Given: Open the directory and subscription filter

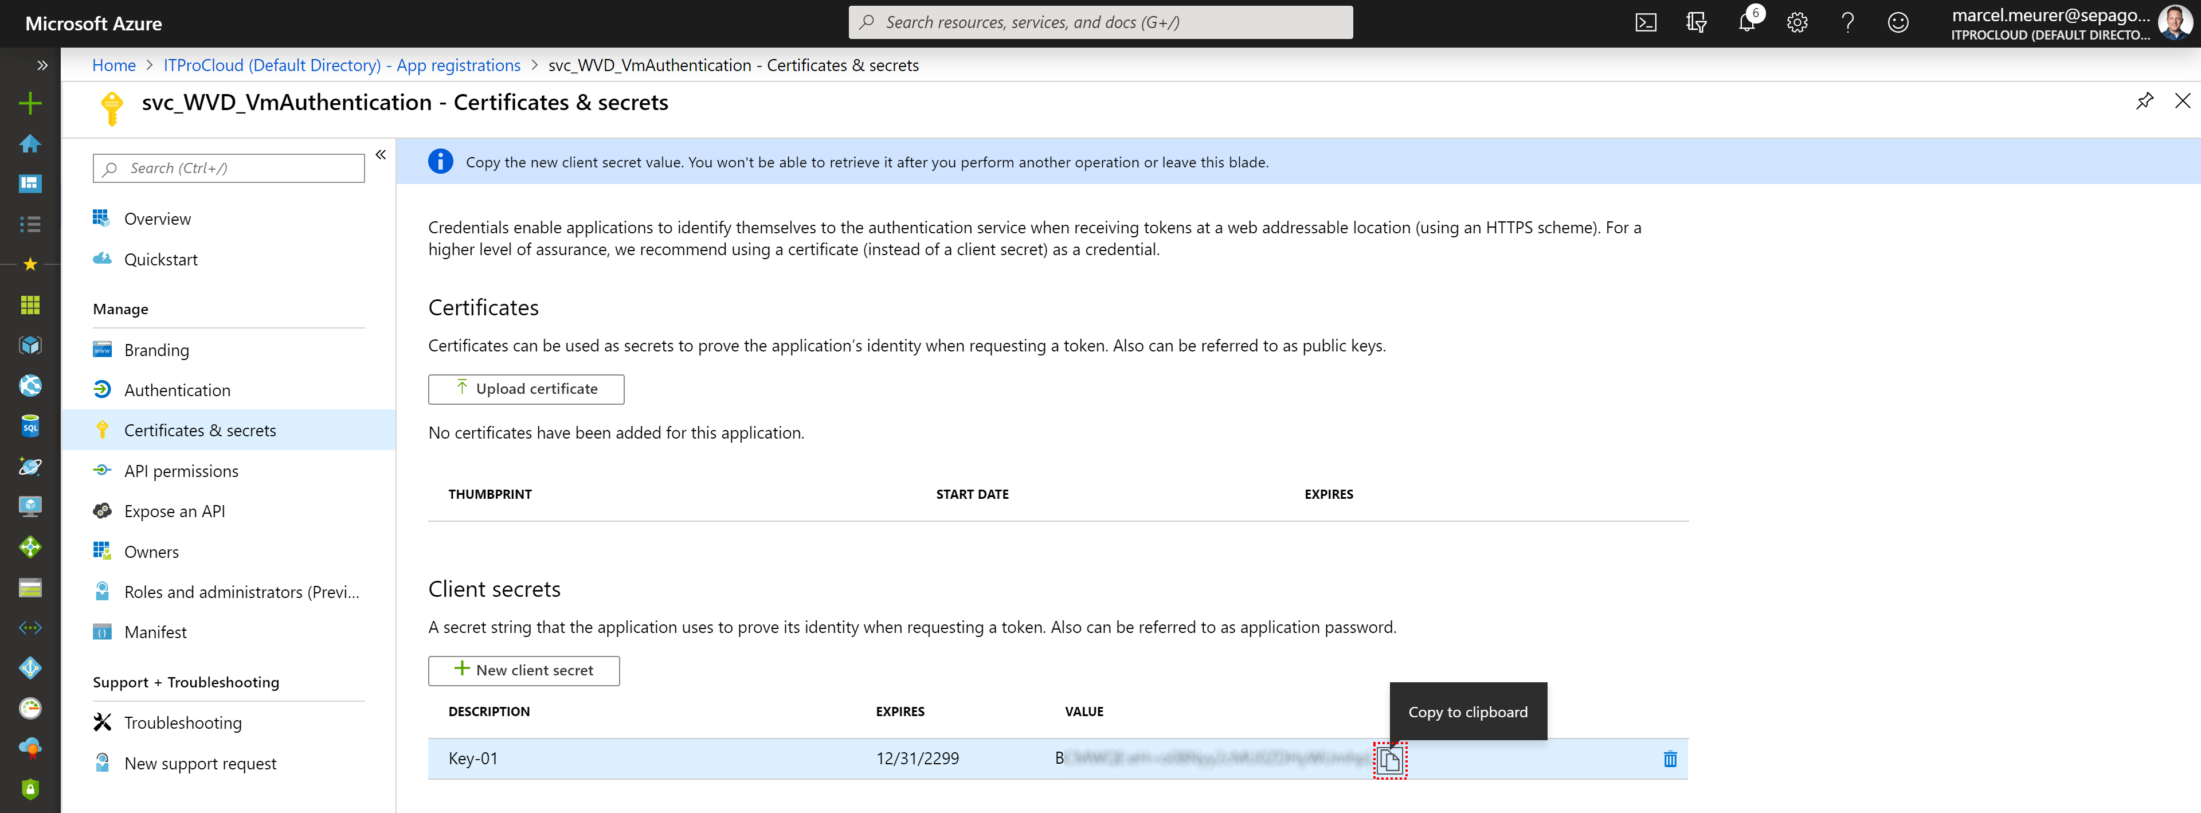Looking at the screenshot, I should pos(1696,23).
